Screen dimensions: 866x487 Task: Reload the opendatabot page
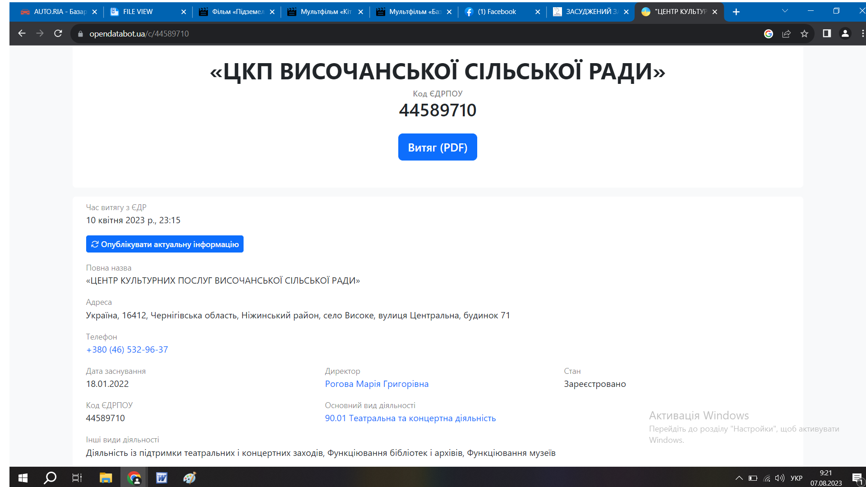[58, 33]
